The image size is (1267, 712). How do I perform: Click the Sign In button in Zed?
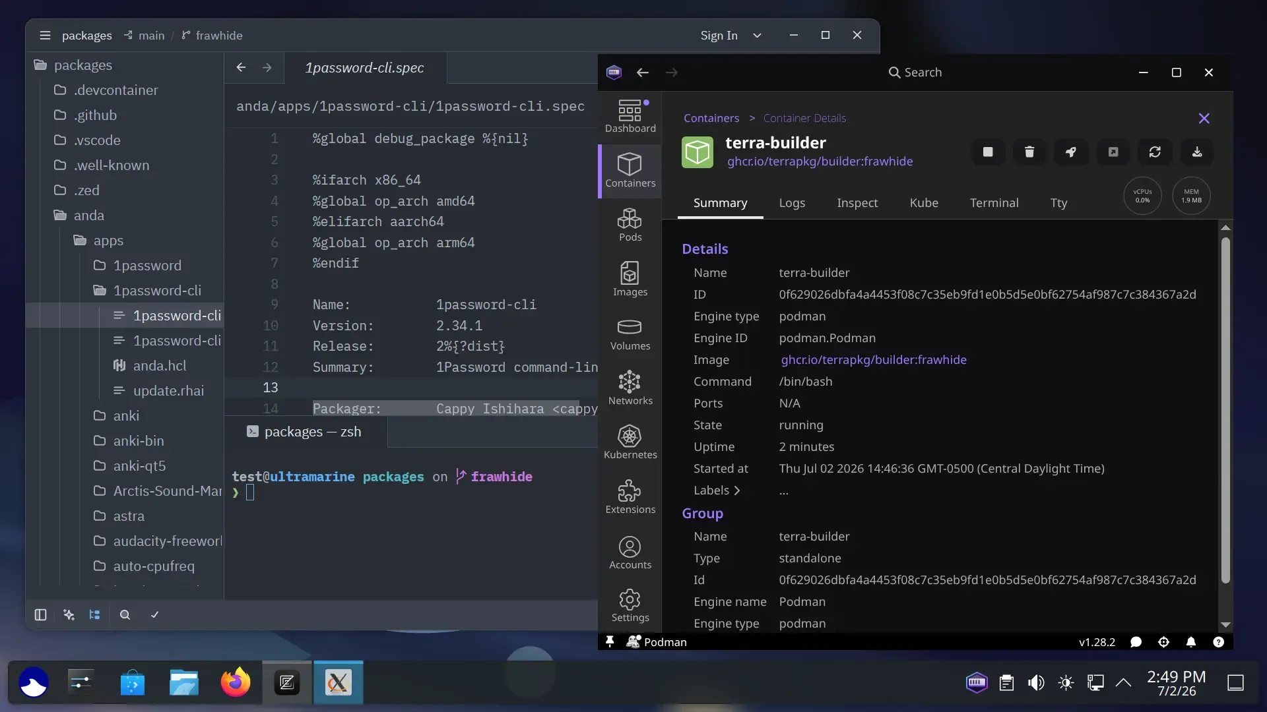[719, 36]
